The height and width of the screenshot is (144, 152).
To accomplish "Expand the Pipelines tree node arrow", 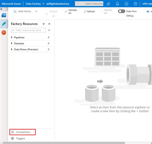I will coord(12,37).
